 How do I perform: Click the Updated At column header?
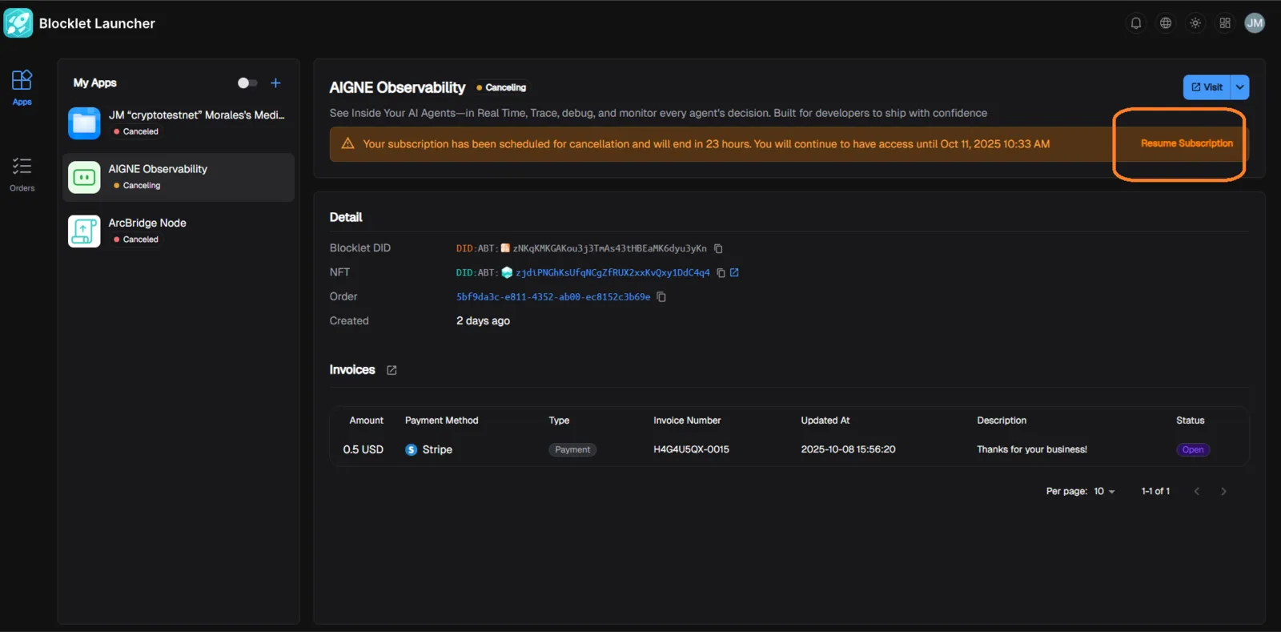tap(825, 421)
